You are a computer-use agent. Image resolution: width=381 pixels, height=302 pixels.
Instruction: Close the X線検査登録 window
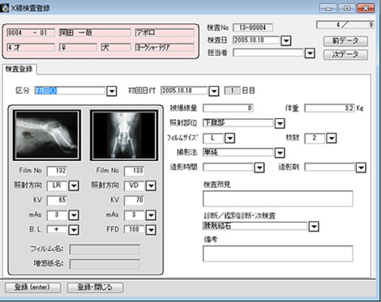coord(366,8)
